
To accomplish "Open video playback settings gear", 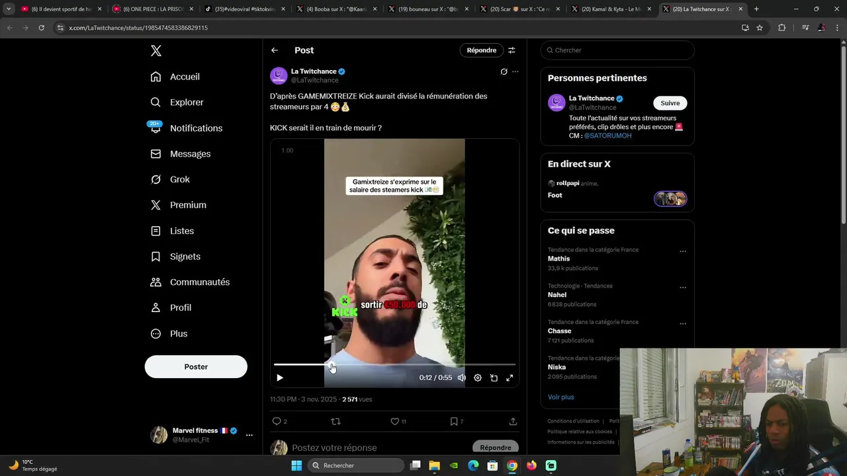I will click(478, 378).
